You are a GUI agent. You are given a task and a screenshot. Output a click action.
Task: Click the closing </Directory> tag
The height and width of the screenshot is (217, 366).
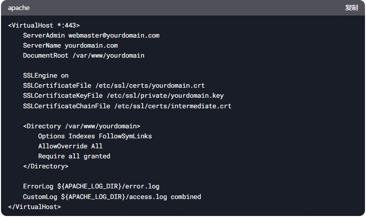coord(46,166)
